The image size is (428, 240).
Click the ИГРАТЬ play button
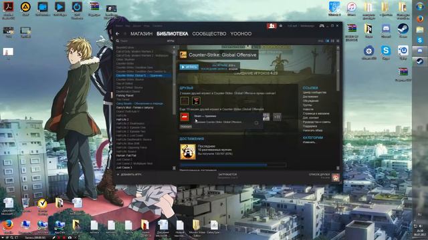click(189, 67)
